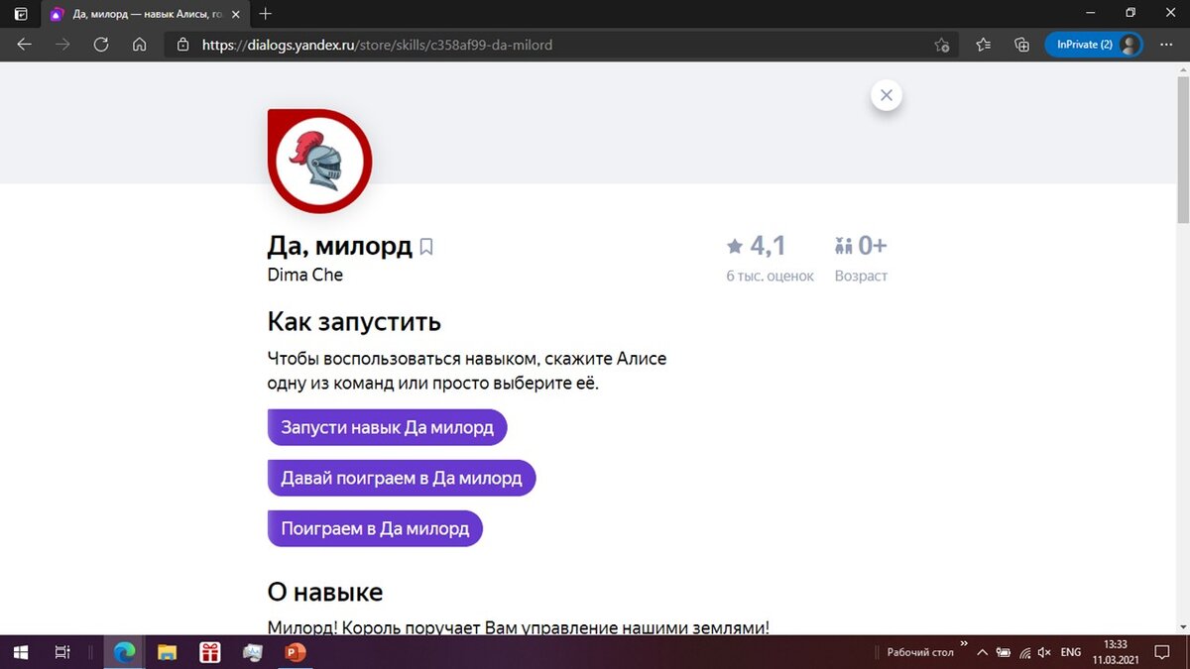Add page to favorites via star icon
1190x669 pixels.
click(x=942, y=45)
